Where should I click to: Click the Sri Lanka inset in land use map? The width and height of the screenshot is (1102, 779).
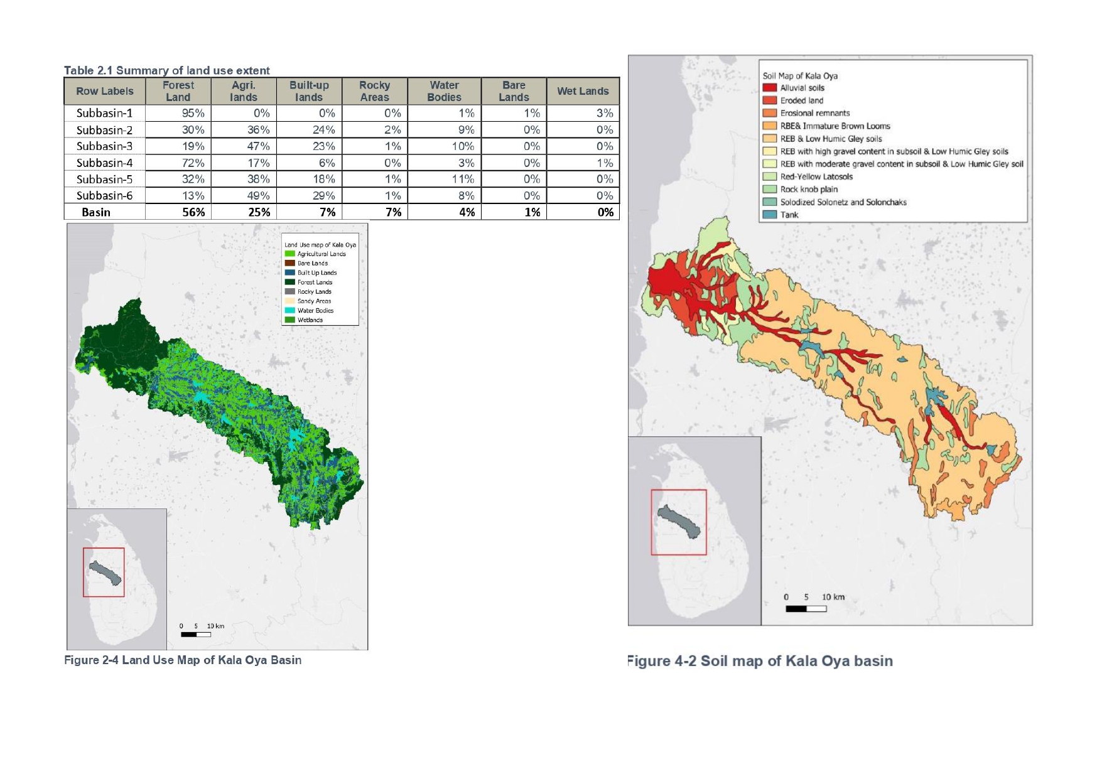pyautogui.click(x=117, y=579)
